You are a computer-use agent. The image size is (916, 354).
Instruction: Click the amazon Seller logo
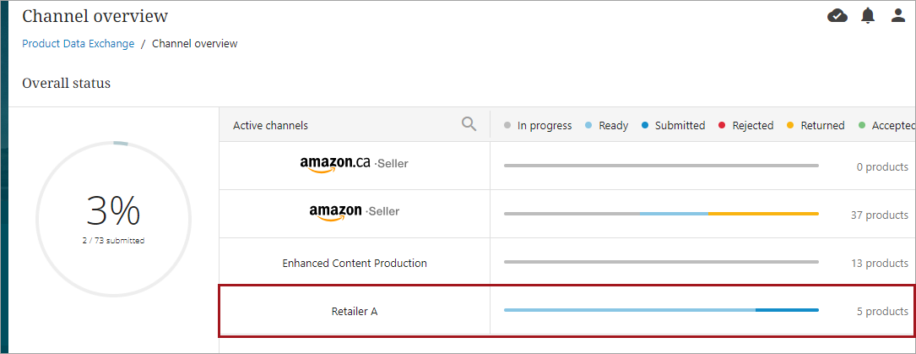(x=354, y=213)
